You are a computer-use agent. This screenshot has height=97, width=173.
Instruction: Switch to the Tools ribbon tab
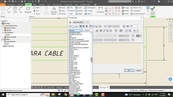pyautogui.click(x=35, y=5)
